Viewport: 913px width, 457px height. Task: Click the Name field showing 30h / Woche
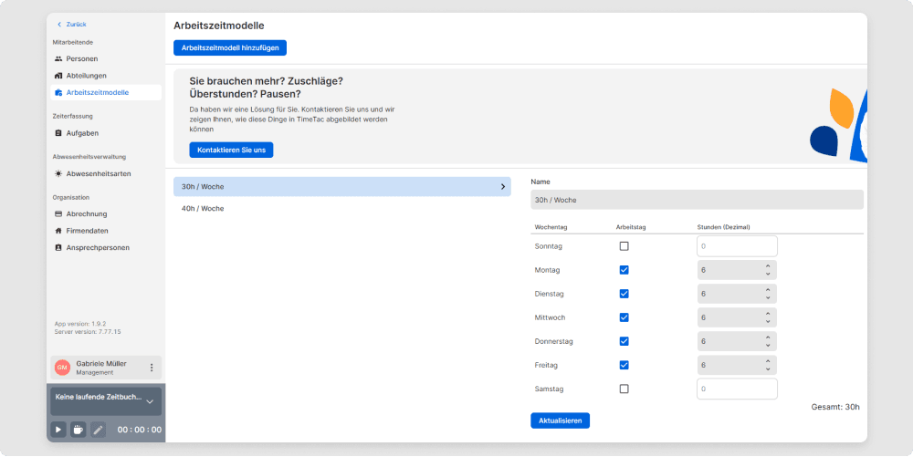click(697, 200)
